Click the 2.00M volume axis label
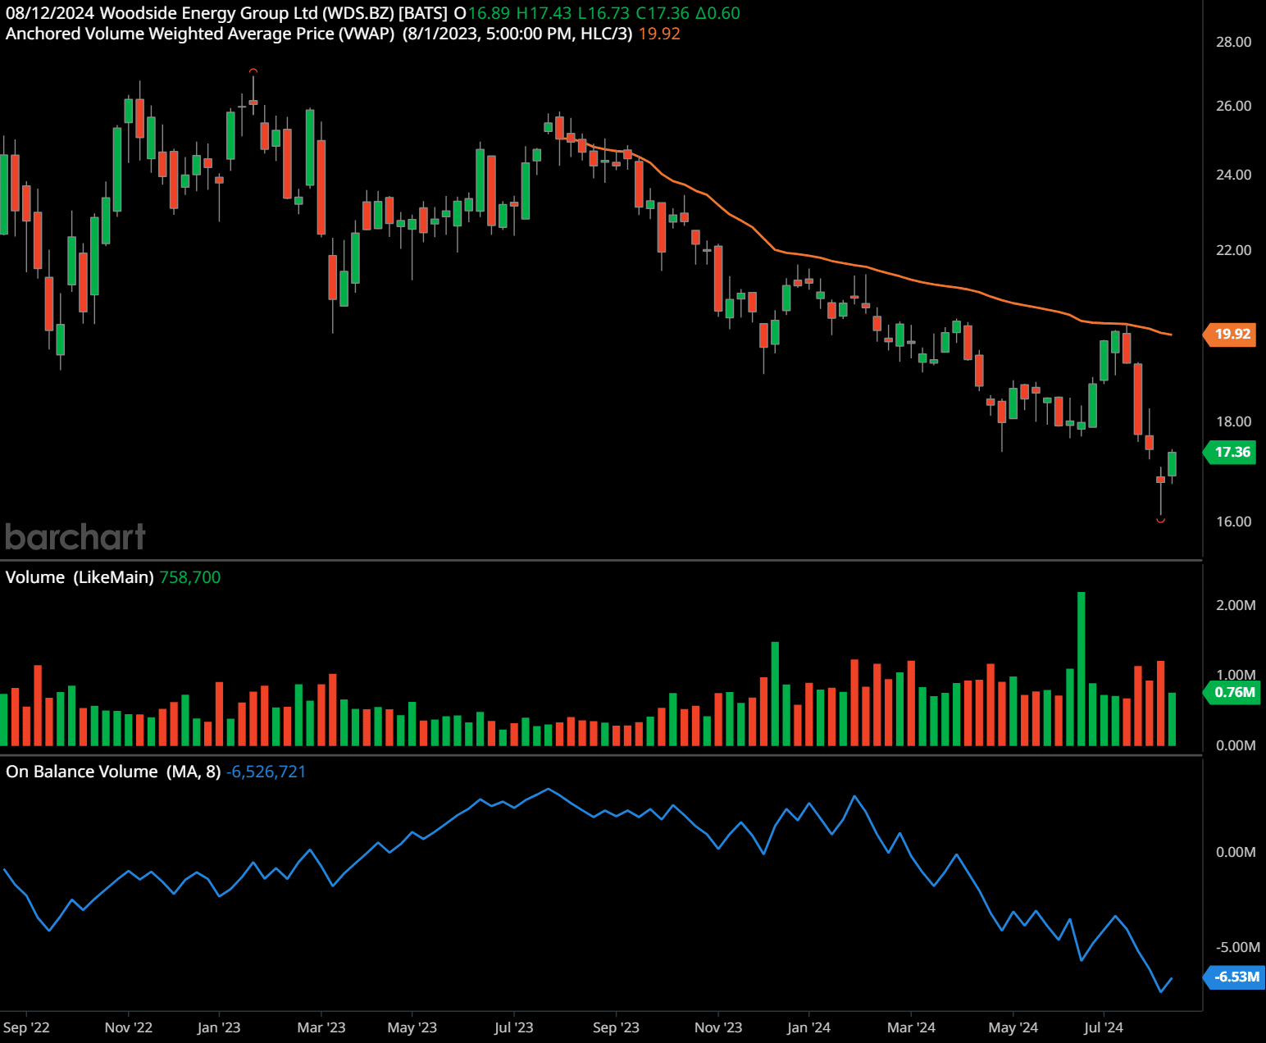This screenshot has height=1043, width=1266. 1236,605
